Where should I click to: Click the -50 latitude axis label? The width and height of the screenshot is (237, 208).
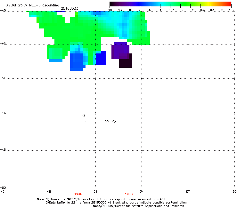(x=3, y=188)
